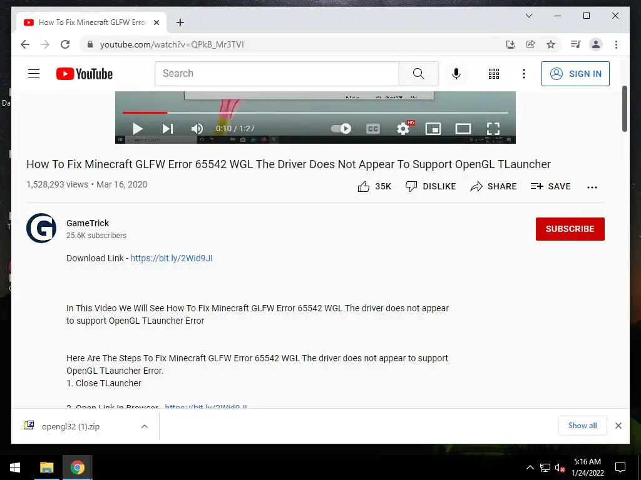Open GameTrick channel avatar
This screenshot has height=480, width=641.
tap(41, 228)
